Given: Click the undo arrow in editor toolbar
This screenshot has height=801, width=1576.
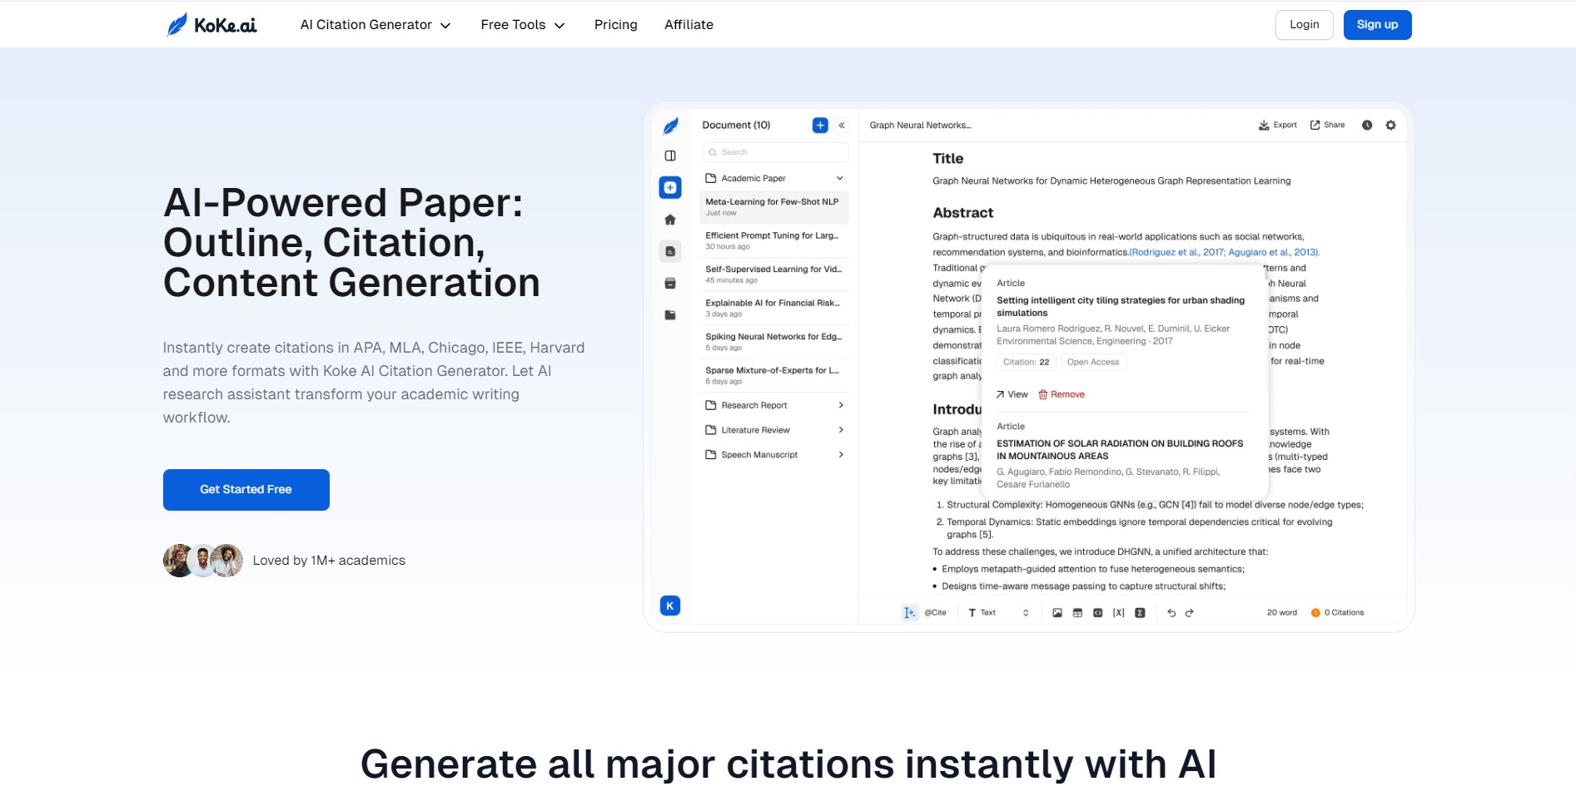Looking at the screenshot, I should [1171, 613].
